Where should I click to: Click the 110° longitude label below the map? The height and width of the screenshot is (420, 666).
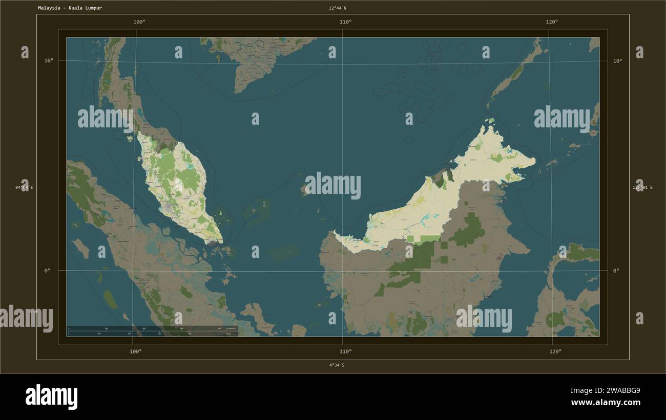pyautogui.click(x=346, y=351)
